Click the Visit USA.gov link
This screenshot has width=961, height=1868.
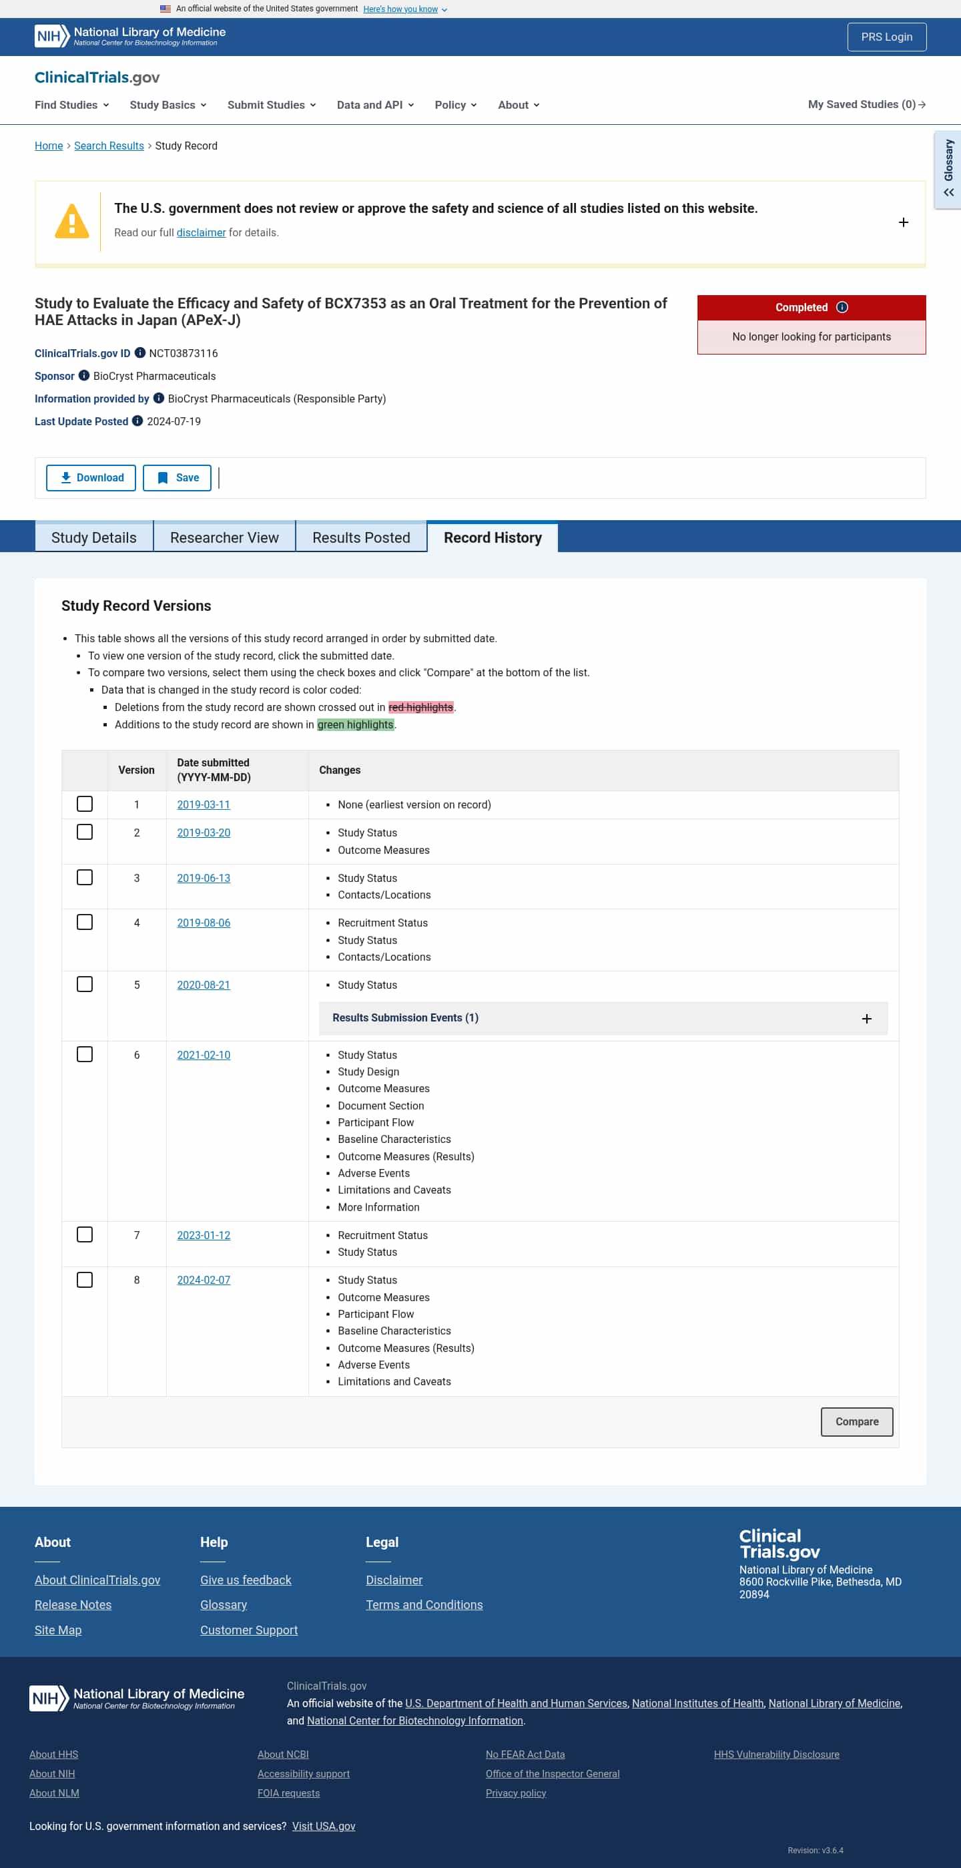(324, 1826)
